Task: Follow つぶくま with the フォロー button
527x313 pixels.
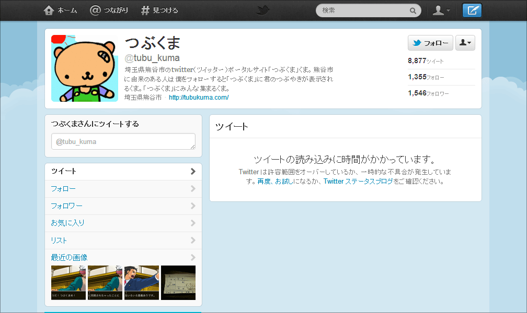Action: (430, 43)
